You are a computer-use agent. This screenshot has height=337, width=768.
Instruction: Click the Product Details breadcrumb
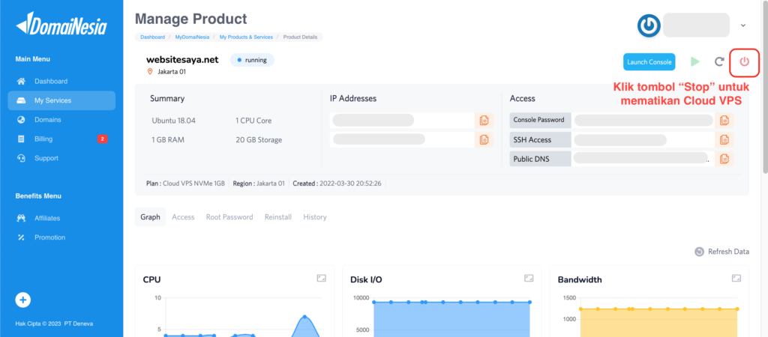click(300, 37)
